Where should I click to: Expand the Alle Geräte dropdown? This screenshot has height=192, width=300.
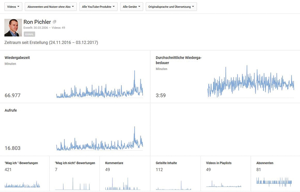tap(132, 6)
